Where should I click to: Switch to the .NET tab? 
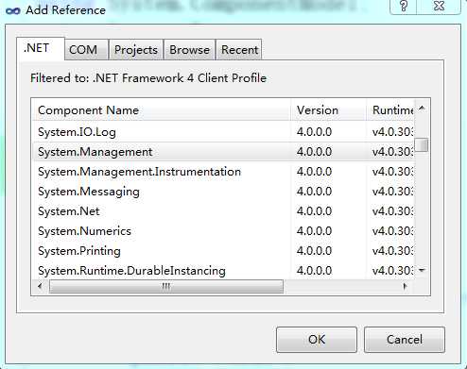(41, 48)
